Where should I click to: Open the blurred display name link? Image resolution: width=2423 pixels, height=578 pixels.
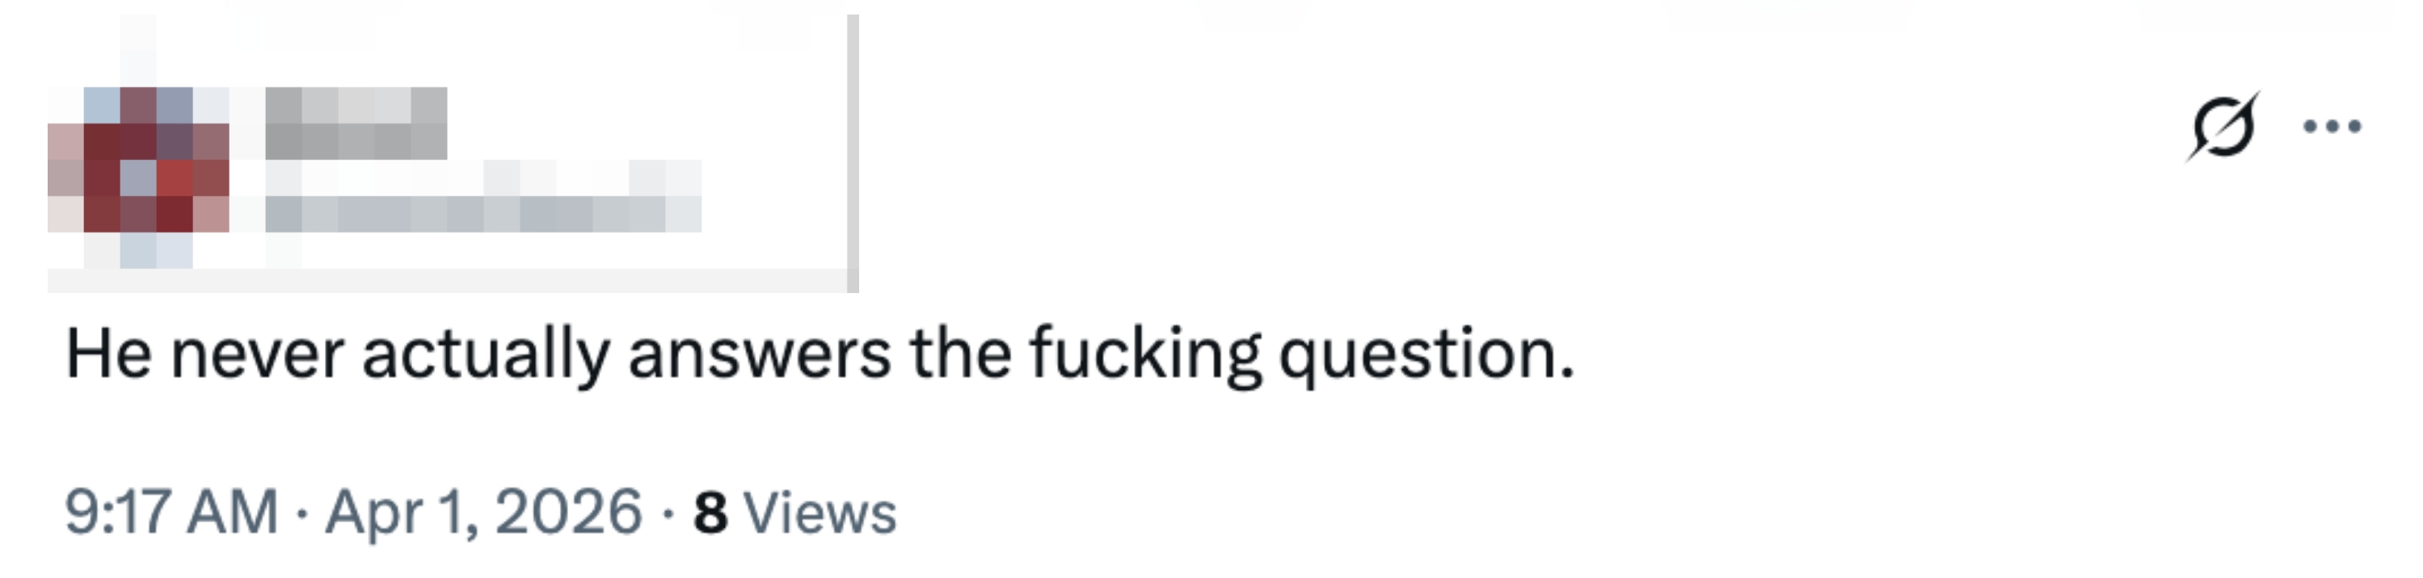pyautogui.click(x=356, y=124)
